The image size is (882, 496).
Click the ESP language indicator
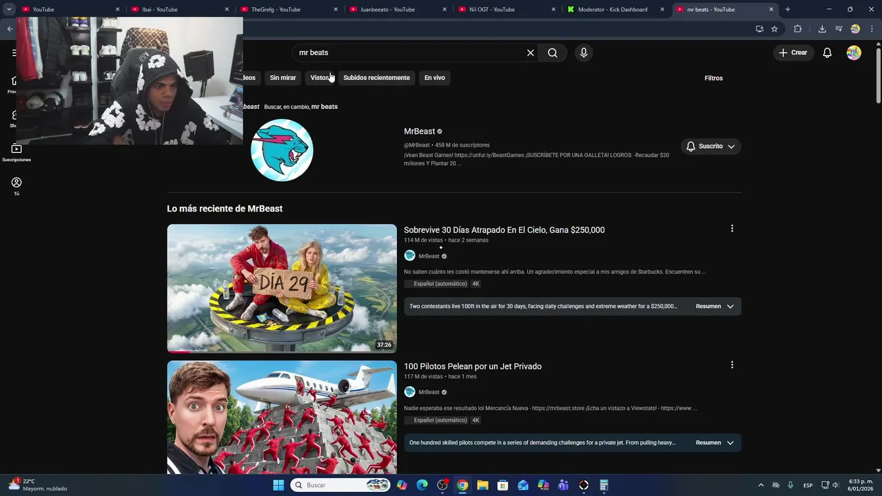tap(808, 485)
